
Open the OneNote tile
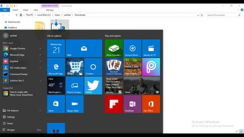(132, 104)
